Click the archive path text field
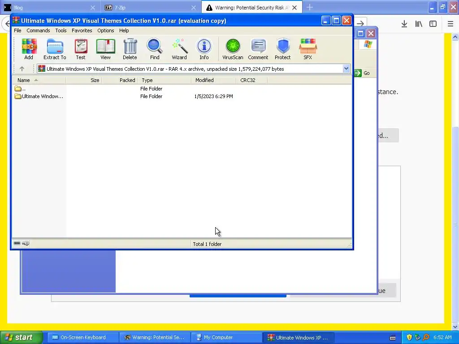 (190, 69)
